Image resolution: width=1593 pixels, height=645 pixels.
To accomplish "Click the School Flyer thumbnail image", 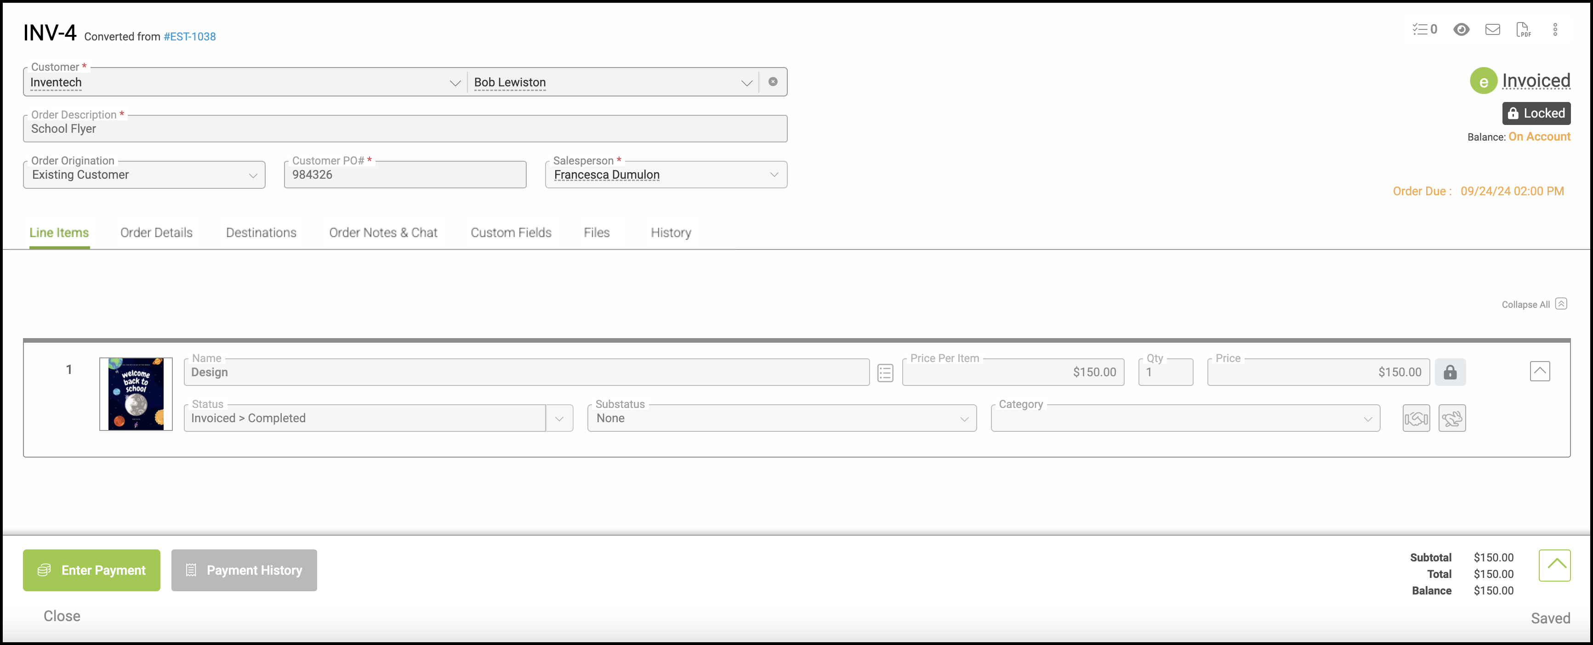I will pyautogui.click(x=136, y=394).
